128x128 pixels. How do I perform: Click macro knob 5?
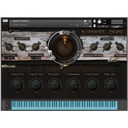click(92, 84)
